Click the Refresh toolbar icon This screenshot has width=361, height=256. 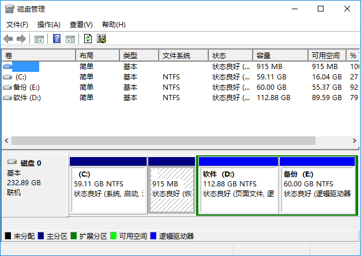click(88, 39)
